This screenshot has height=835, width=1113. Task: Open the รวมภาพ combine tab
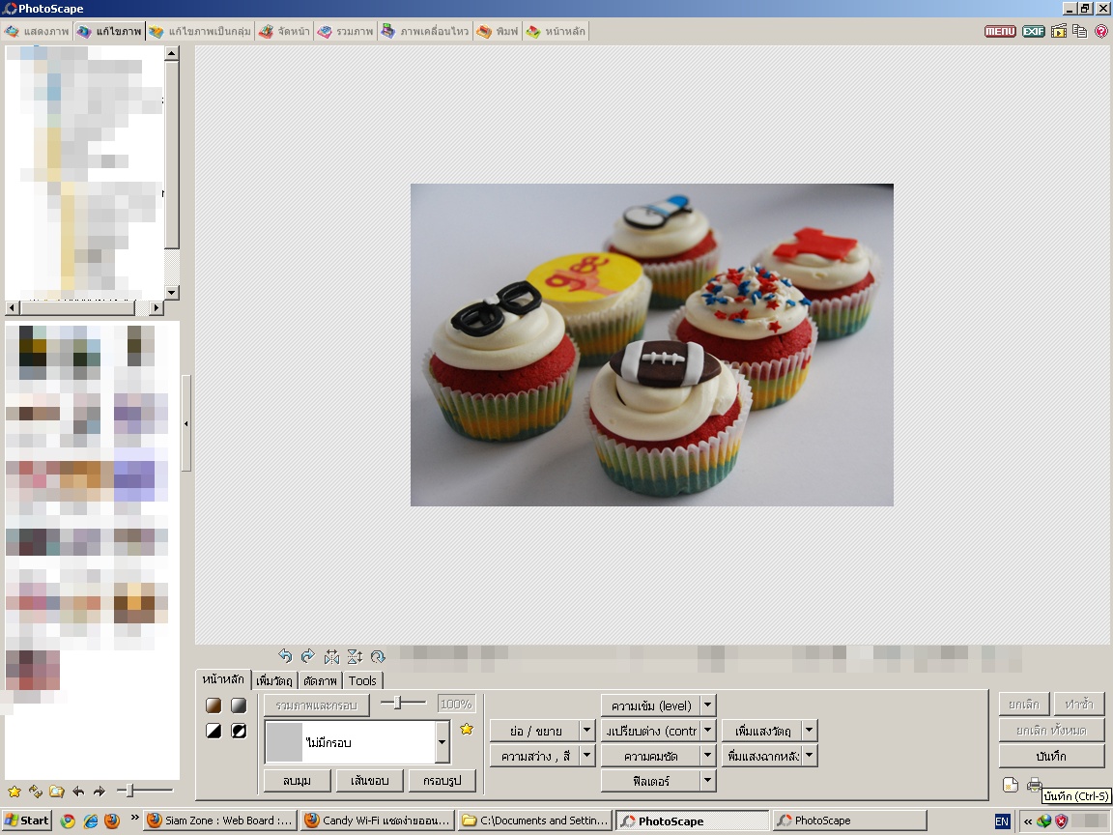[345, 31]
